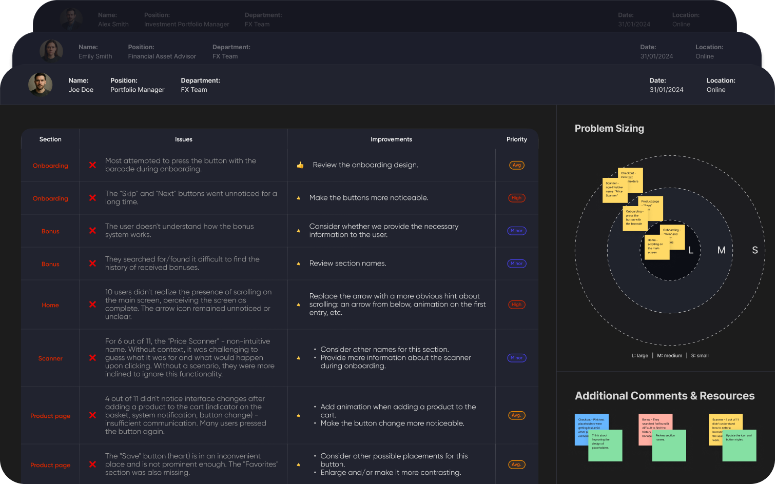Click the red X in the Home row
776x485 pixels.
[x=92, y=305]
